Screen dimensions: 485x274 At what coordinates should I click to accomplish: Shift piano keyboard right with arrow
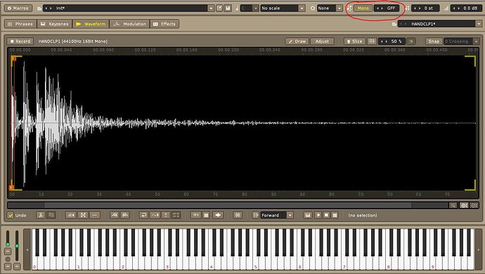click(x=479, y=249)
